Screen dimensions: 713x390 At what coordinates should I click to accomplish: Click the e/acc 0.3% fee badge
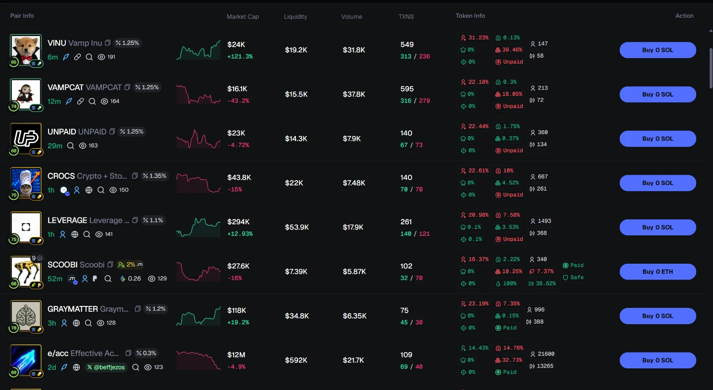tap(147, 353)
